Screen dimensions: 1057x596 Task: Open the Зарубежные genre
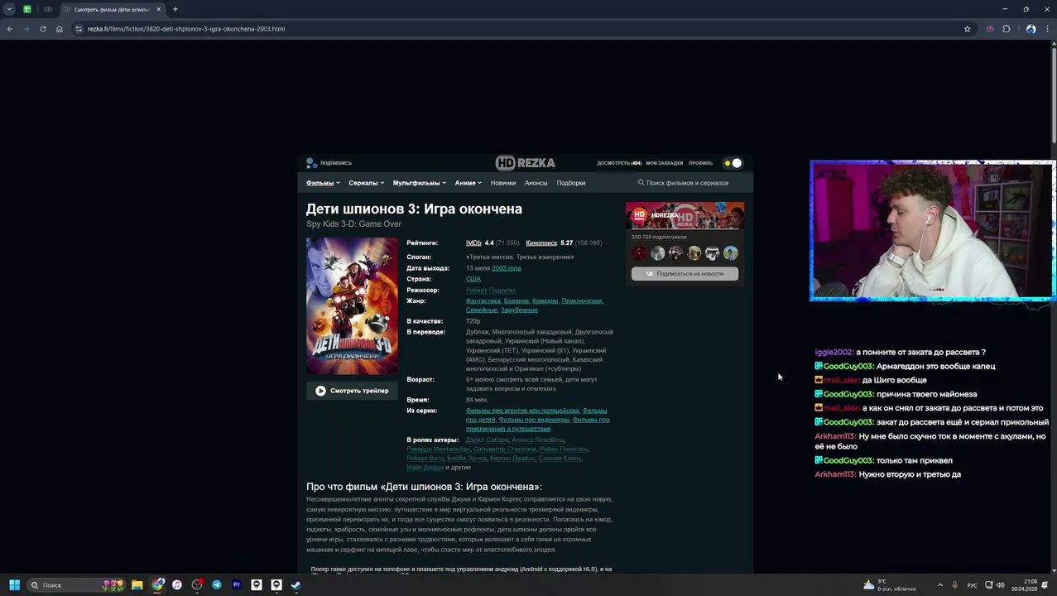pyautogui.click(x=519, y=310)
